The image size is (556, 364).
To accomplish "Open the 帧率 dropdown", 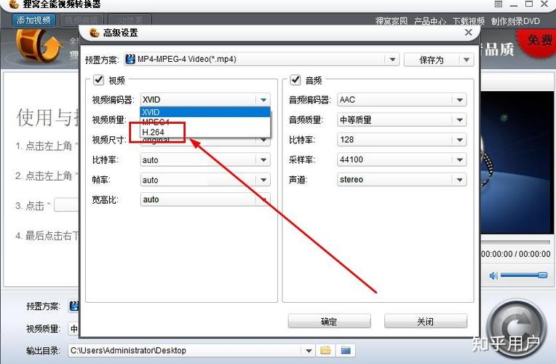I will [205, 180].
